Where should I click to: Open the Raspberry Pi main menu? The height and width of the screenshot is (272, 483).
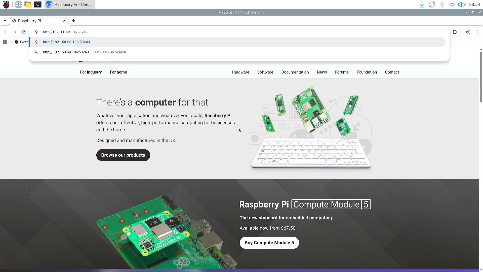[x=6, y=5]
